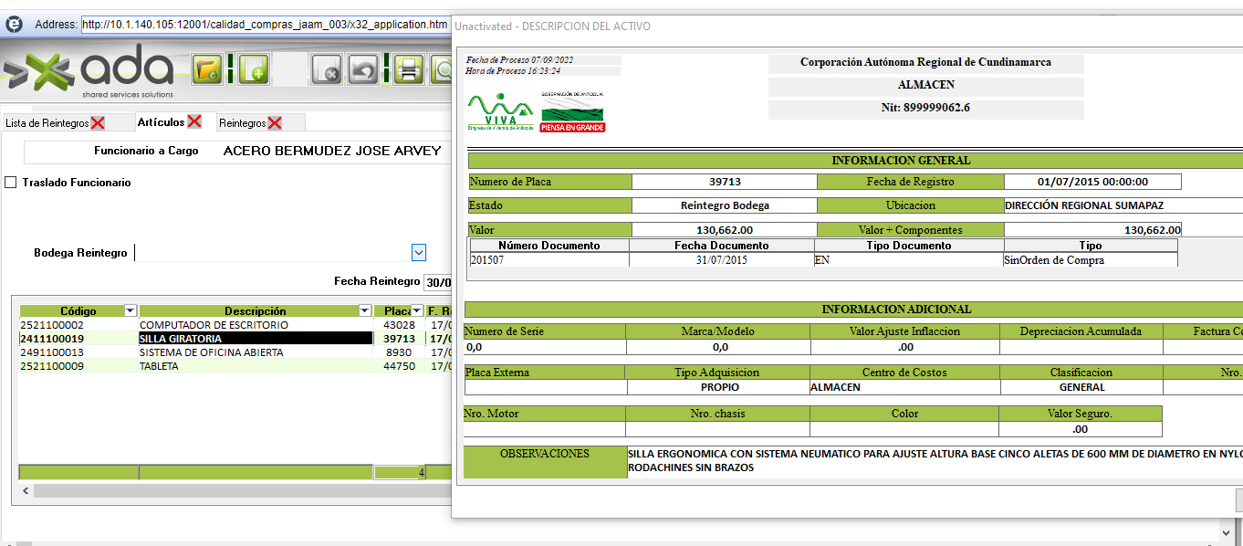This screenshot has height=546, width=1243.
Task: Close the Artículos tab with red X
Action: 194,121
